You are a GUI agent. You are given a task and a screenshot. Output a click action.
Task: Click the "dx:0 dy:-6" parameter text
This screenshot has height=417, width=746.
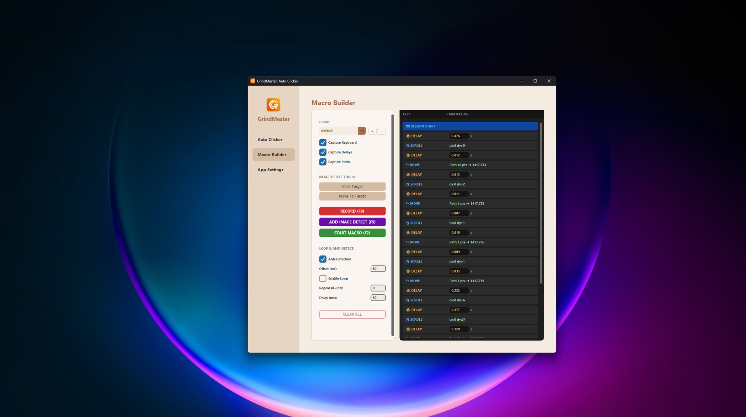tap(457, 300)
